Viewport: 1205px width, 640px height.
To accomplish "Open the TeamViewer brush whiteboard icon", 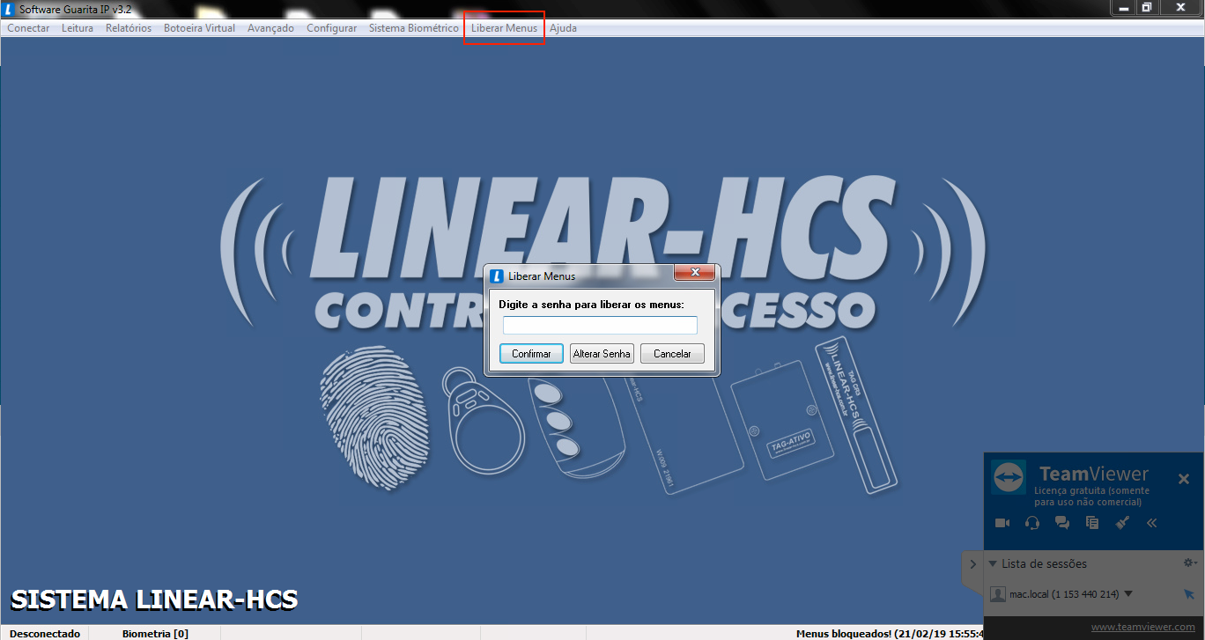I will pos(1122,523).
